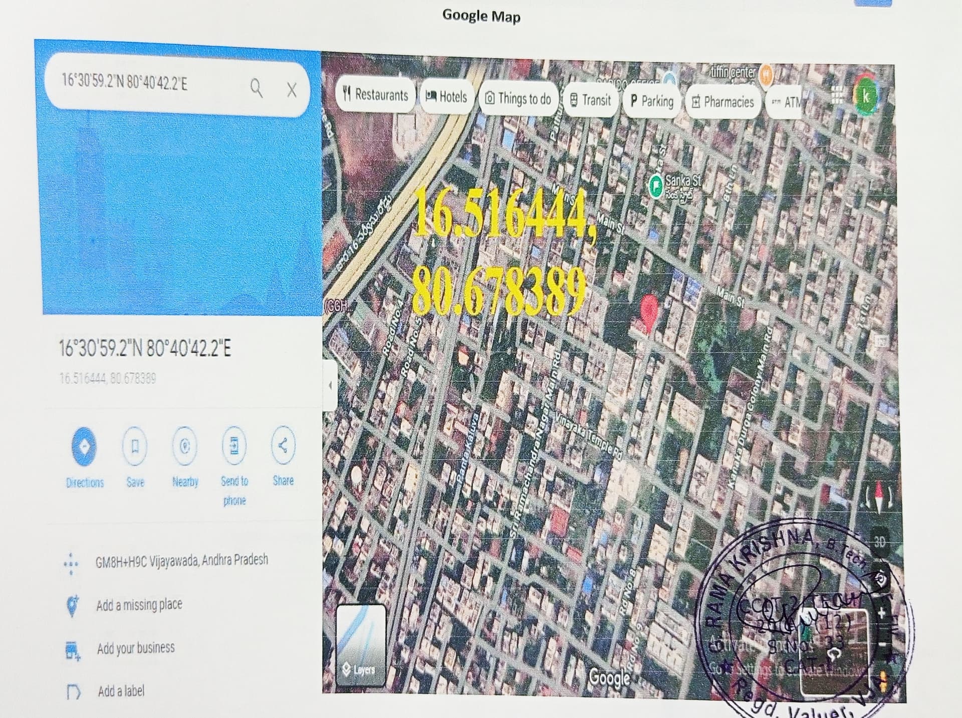Search Nearby places icon
Viewport: 962px width, 718px height.
pos(185,445)
